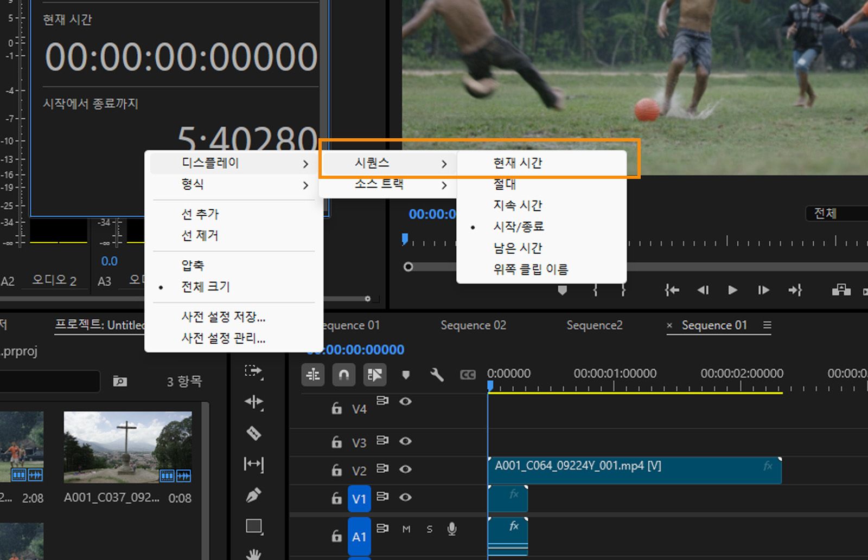Open the 형식 submenu
The width and height of the screenshot is (868, 560).
point(234,185)
